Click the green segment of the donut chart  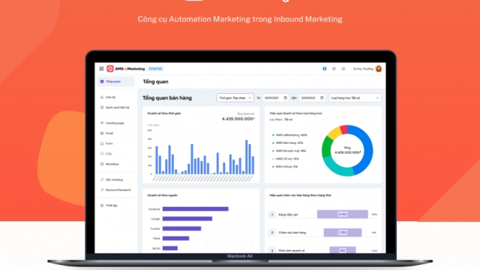[x=327, y=146]
